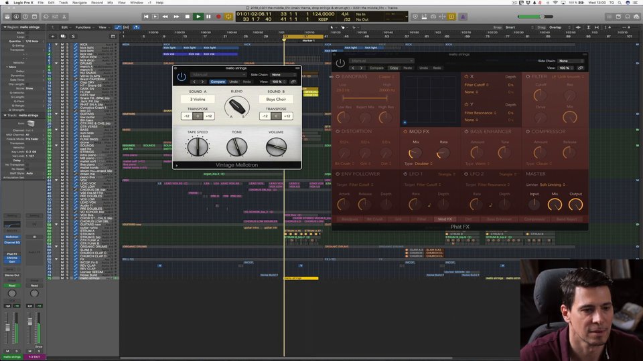This screenshot has height=361, width=643.
Task: Open the Mixer icon in toolbar
Action: (x=55, y=17)
